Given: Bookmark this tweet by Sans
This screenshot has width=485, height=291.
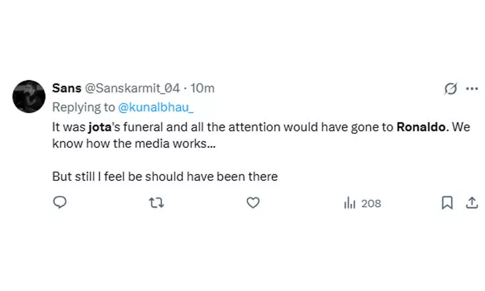Looking at the screenshot, I should [x=447, y=203].
